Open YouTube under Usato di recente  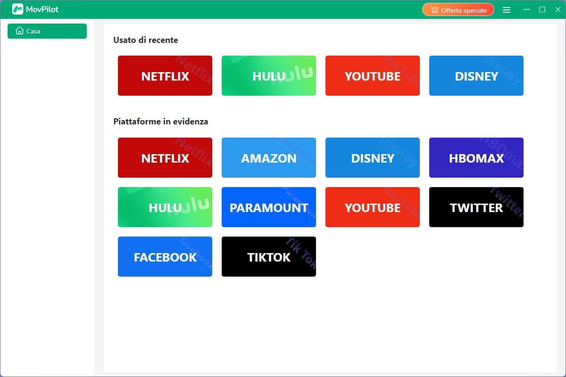[x=373, y=76]
